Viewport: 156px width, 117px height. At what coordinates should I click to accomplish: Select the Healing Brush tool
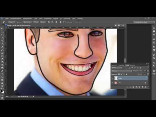[2, 47]
